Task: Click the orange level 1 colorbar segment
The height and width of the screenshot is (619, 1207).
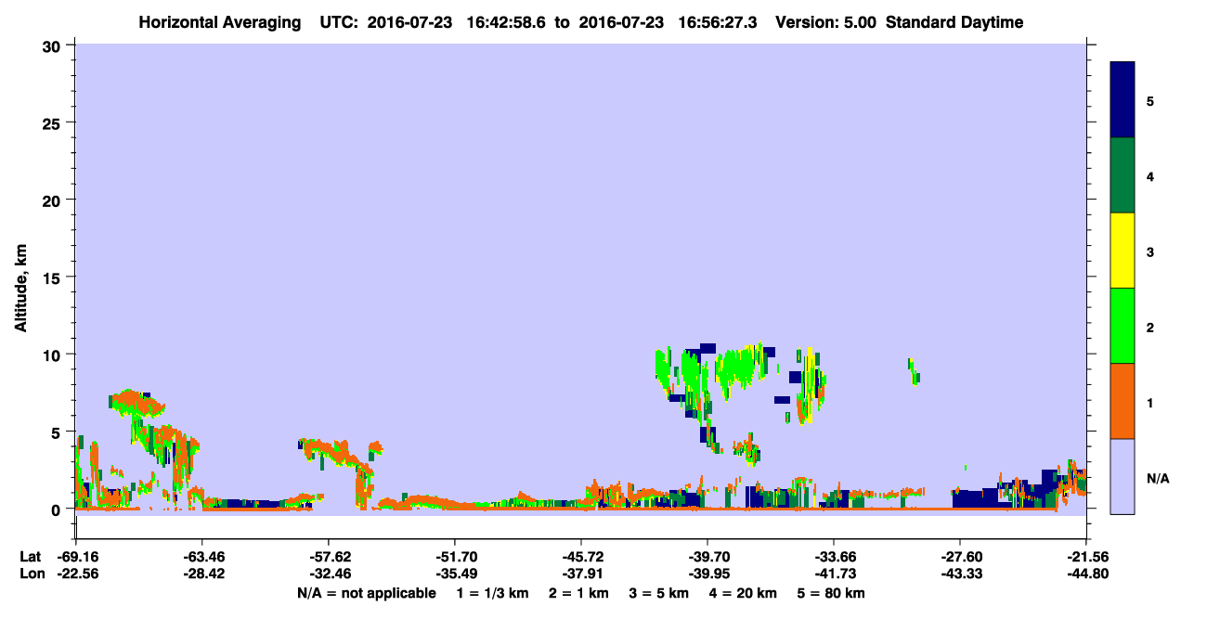Action: pos(1123,401)
